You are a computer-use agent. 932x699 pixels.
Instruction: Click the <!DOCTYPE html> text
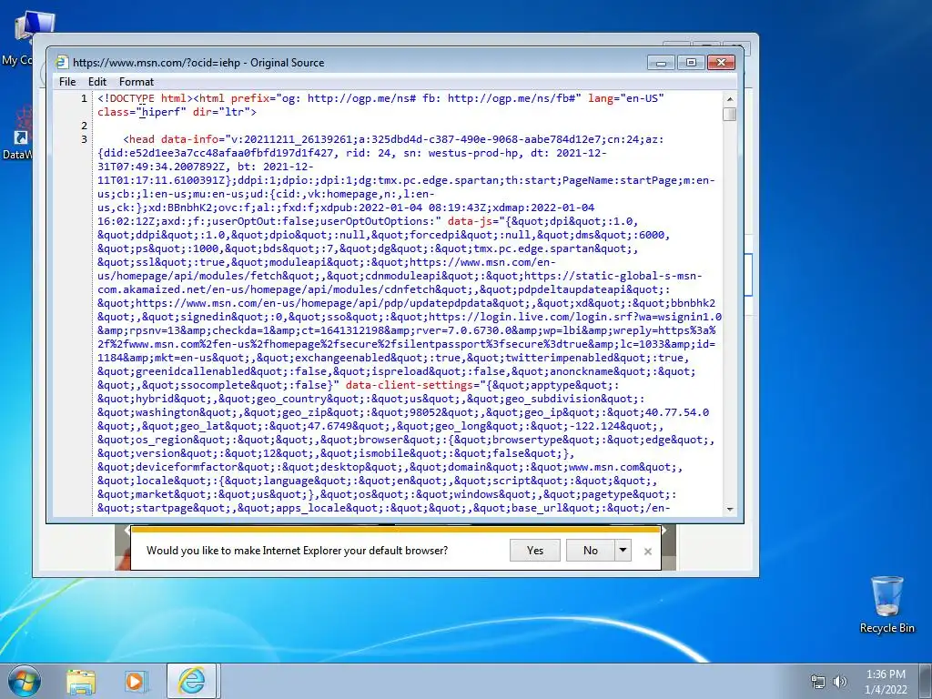tap(146, 98)
